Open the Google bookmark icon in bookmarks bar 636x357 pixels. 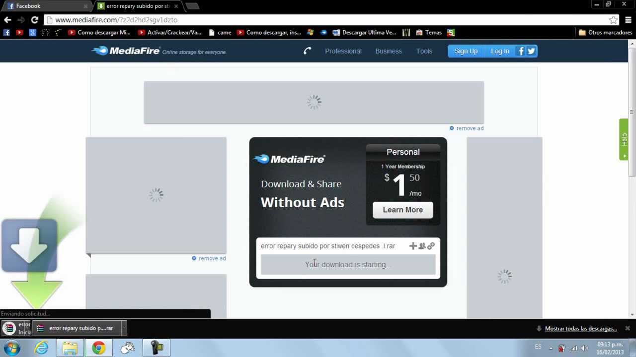point(32,32)
